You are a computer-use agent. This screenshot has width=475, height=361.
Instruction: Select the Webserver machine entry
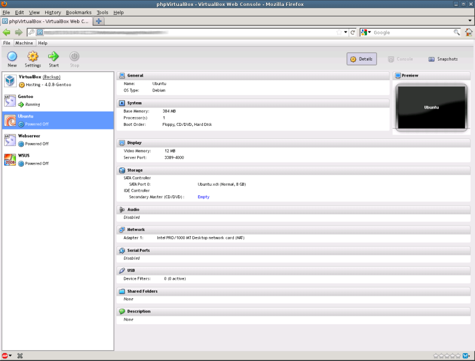tap(58, 140)
